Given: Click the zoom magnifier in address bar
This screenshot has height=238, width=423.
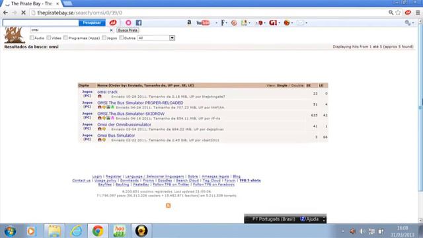Looking at the screenshot, I should click(391, 13).
